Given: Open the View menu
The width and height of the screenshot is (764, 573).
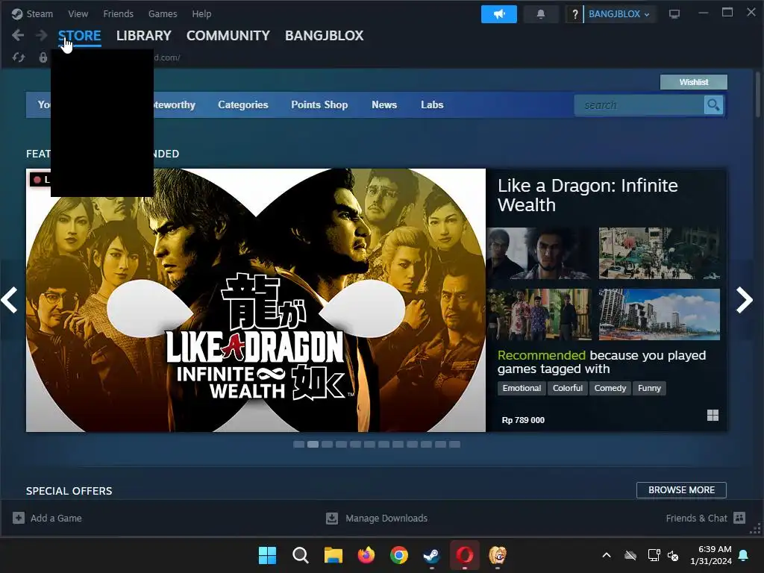Looking at the screenshot, I should tap(78, 14).
